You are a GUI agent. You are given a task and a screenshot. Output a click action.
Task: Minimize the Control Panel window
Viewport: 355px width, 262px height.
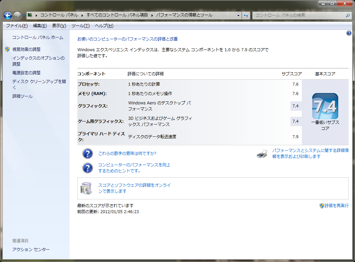point(323,3)
